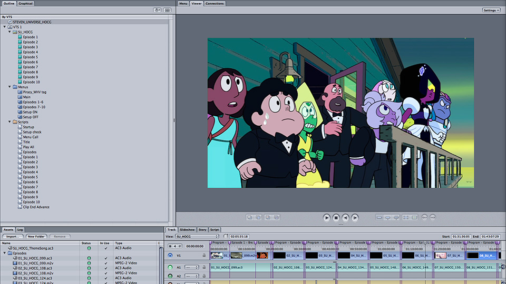506x284 pixels.
Task: Show selected button state icon
Action: pos(387,217)
